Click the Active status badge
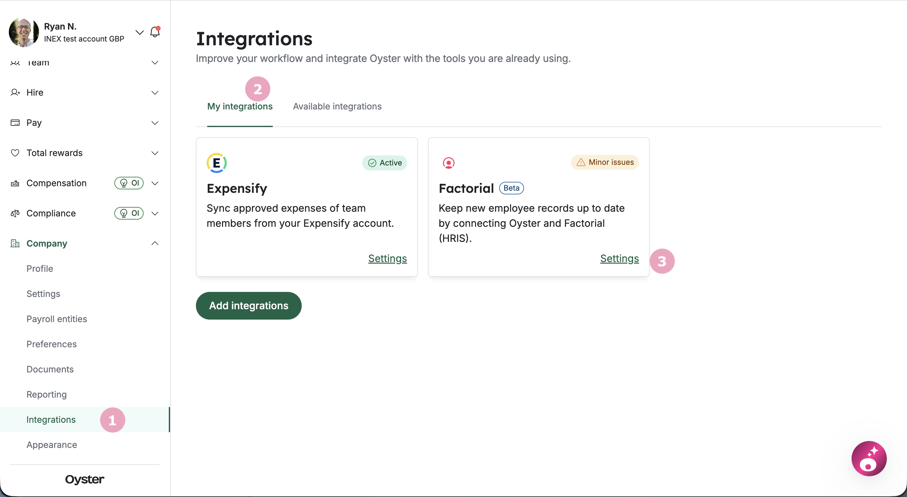The height and width of the screenshot is (497, 907). click(x=385, y=163)
